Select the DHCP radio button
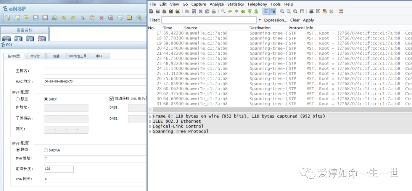 46,99
